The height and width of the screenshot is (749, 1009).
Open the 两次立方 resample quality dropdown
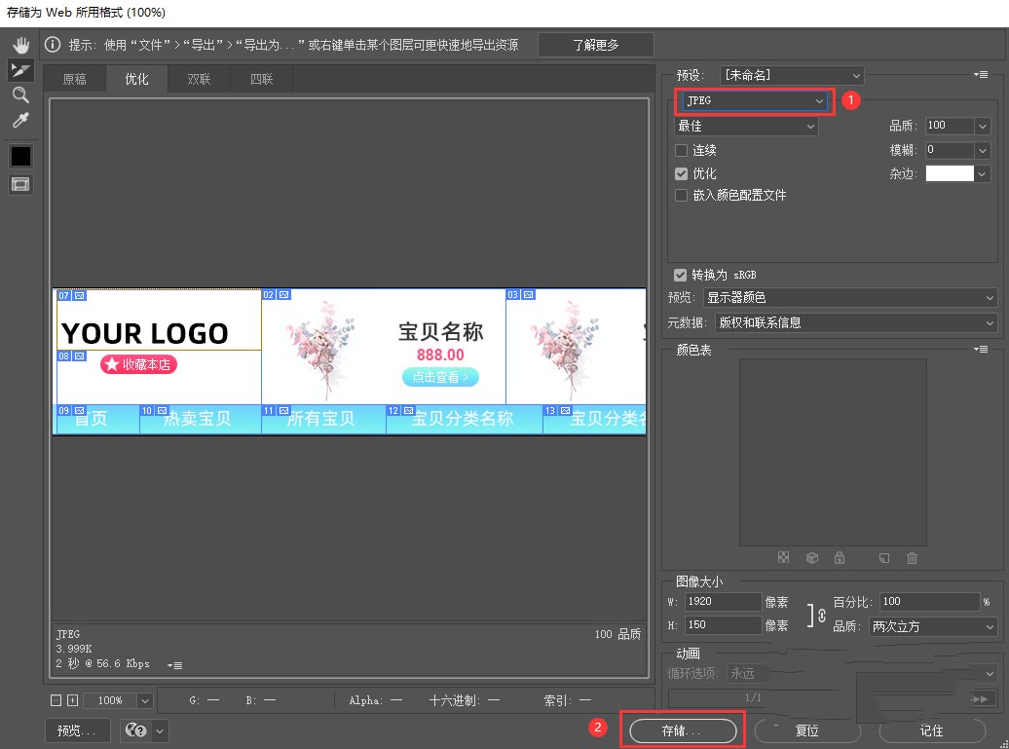pyautogui.click(x=933, y=627)
